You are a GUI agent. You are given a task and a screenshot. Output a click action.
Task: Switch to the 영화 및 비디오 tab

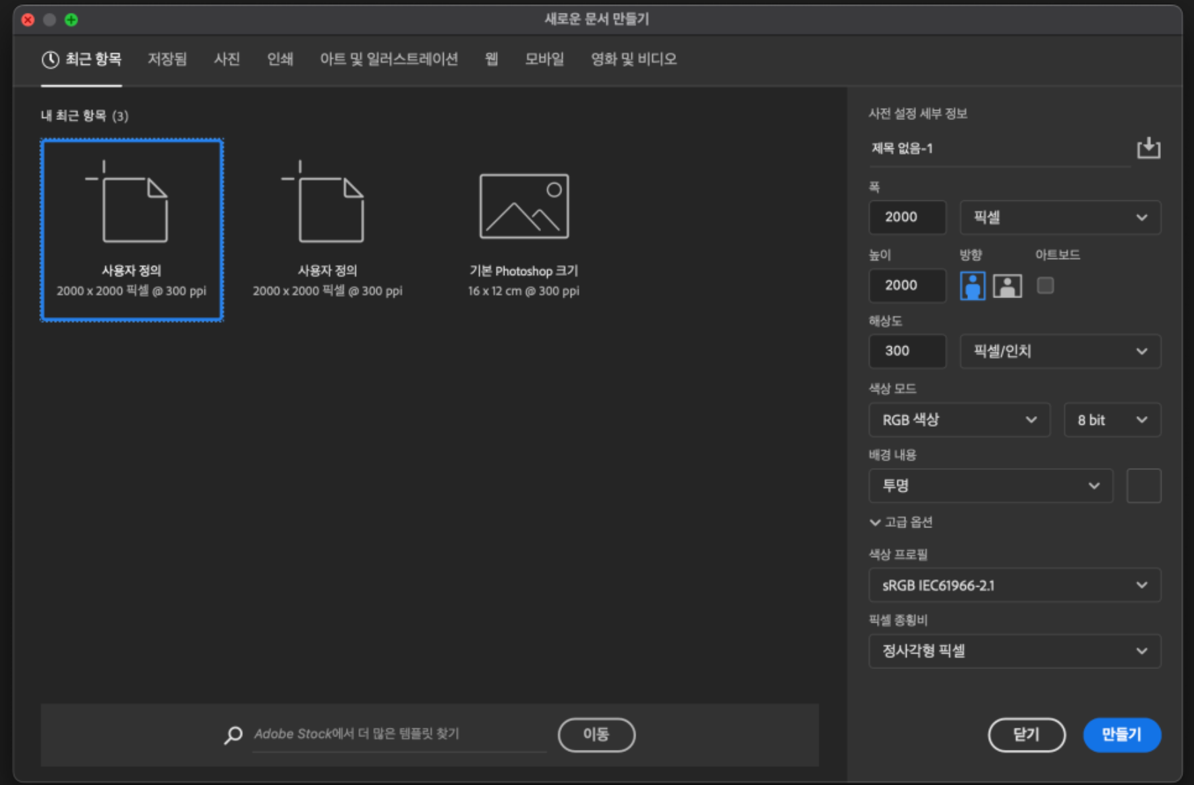(633, 59)
